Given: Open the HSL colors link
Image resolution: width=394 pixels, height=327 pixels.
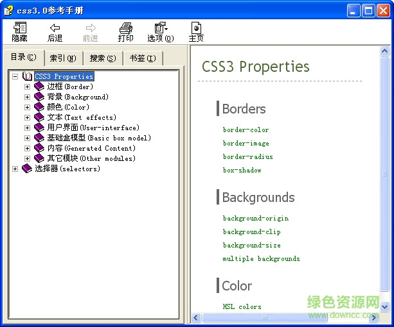Looking at the screenshot, I should pos(242,306).
